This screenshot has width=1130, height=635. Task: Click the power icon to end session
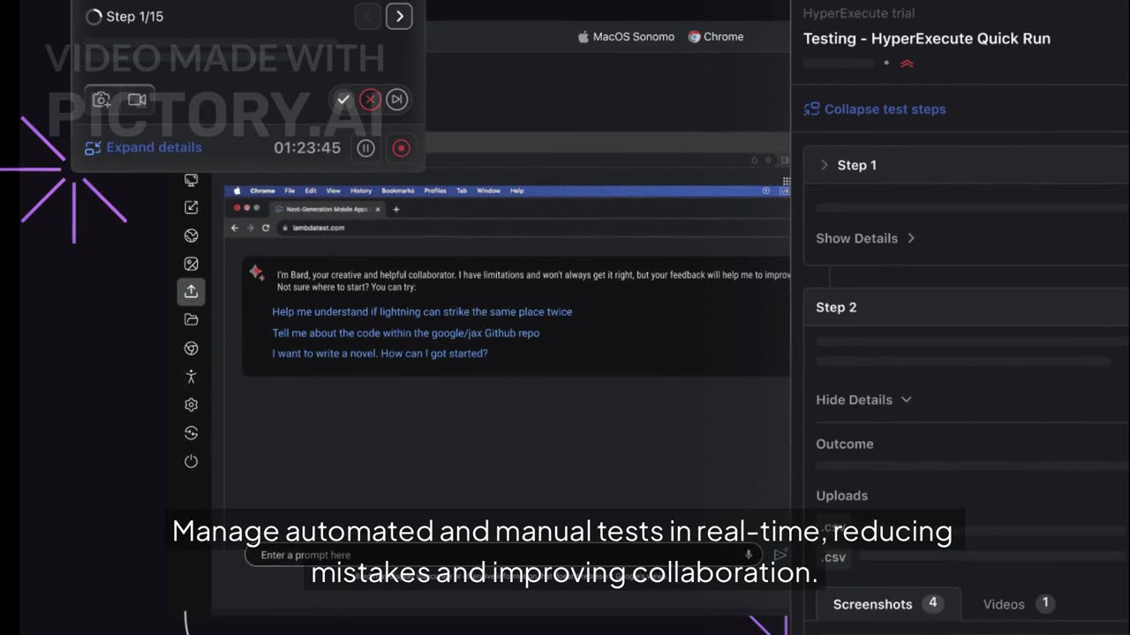(x=191, y=461)
